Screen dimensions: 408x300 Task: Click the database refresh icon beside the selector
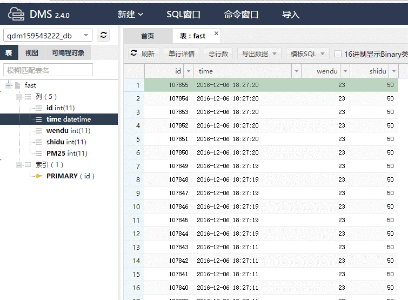click(x=103, y=35)
